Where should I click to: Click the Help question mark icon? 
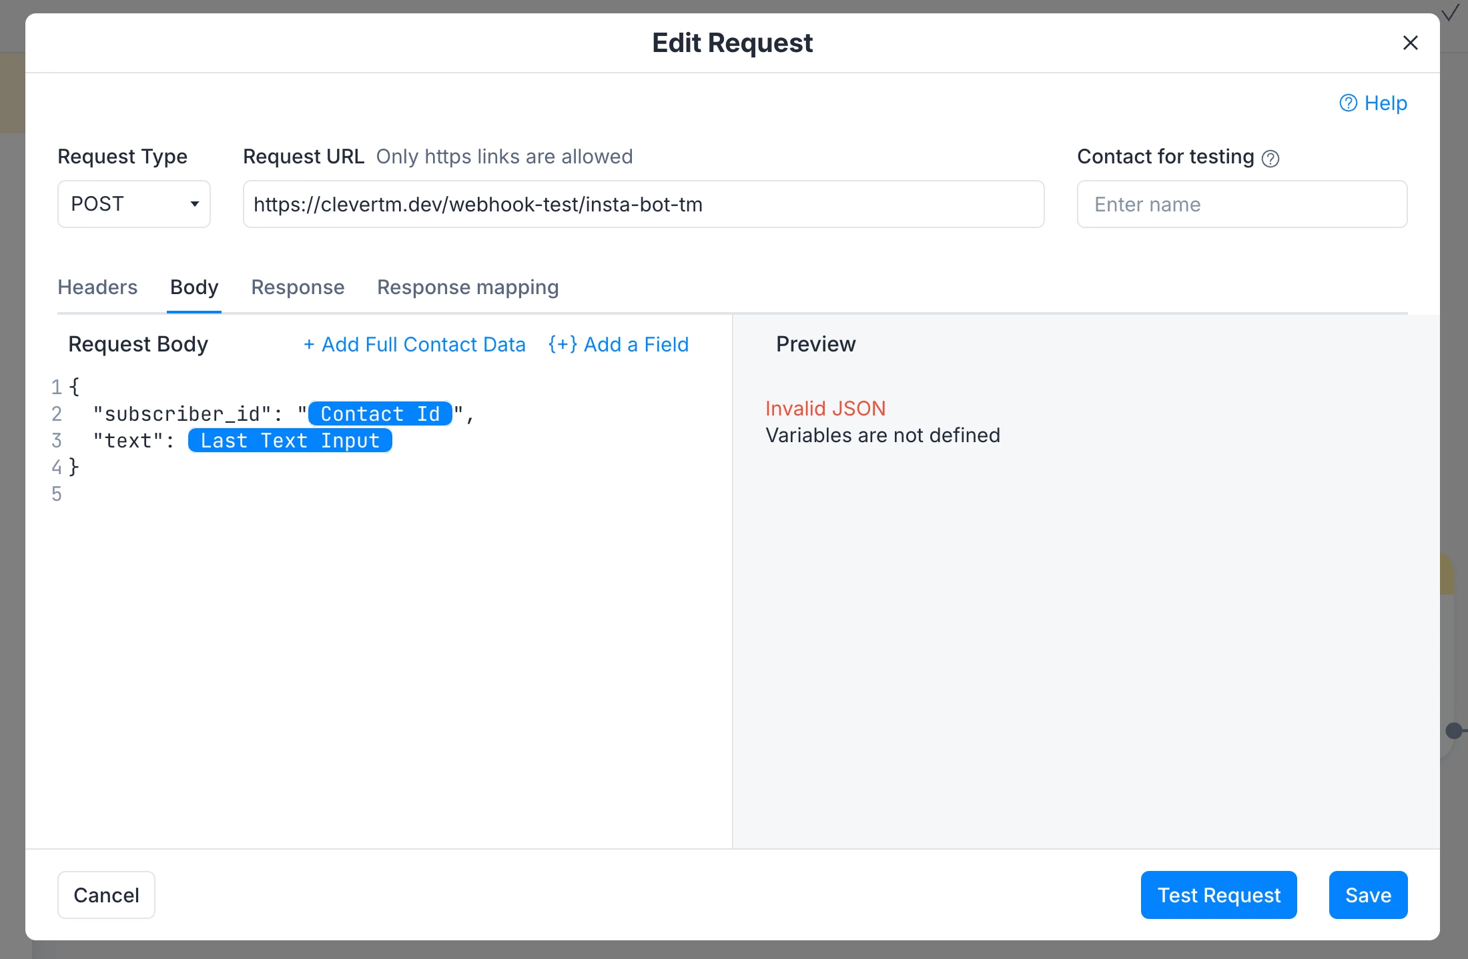[x=1348, y=103]
